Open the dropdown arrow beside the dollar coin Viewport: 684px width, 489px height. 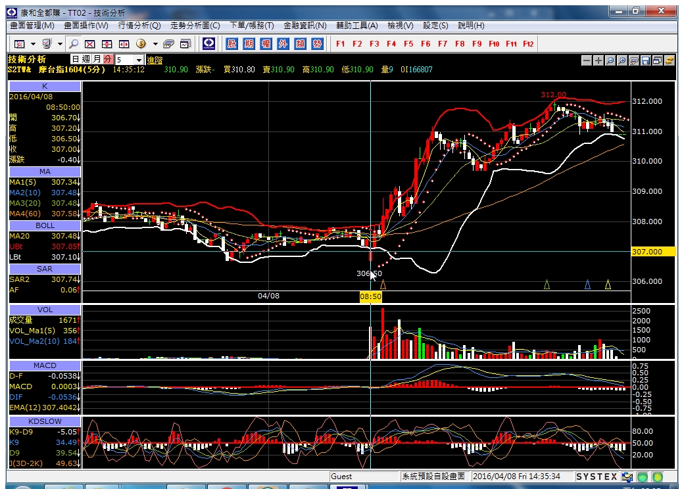(155, 44)
